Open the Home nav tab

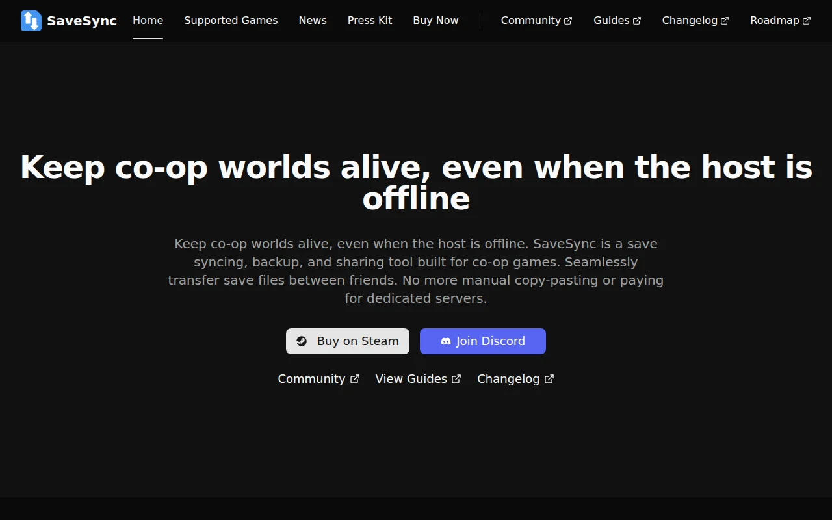point(148,21)
